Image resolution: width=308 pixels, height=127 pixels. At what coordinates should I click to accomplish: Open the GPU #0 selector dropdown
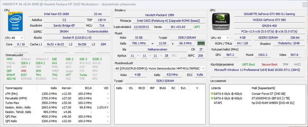[220, 38]
